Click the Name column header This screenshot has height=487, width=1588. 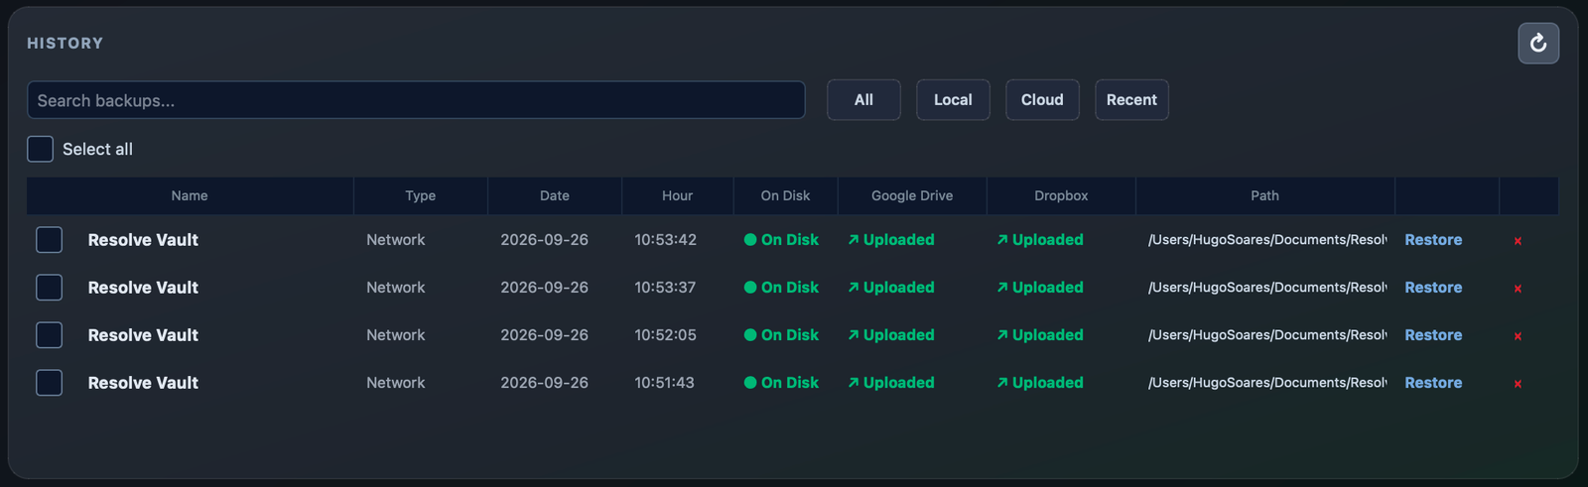[190, 196]
